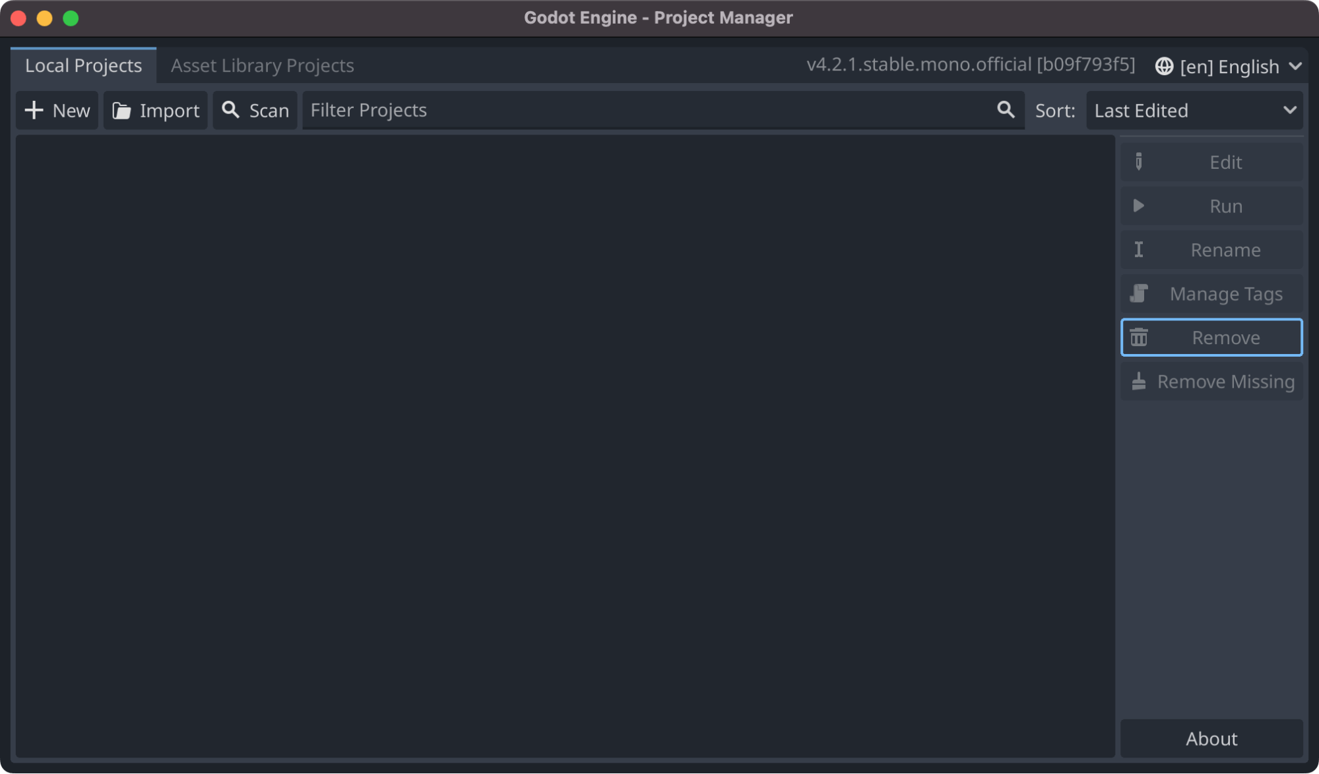The width and height of the screenshot is (1319, 774).
Task: Click the globe language icon
Action: pos(1164,66)
